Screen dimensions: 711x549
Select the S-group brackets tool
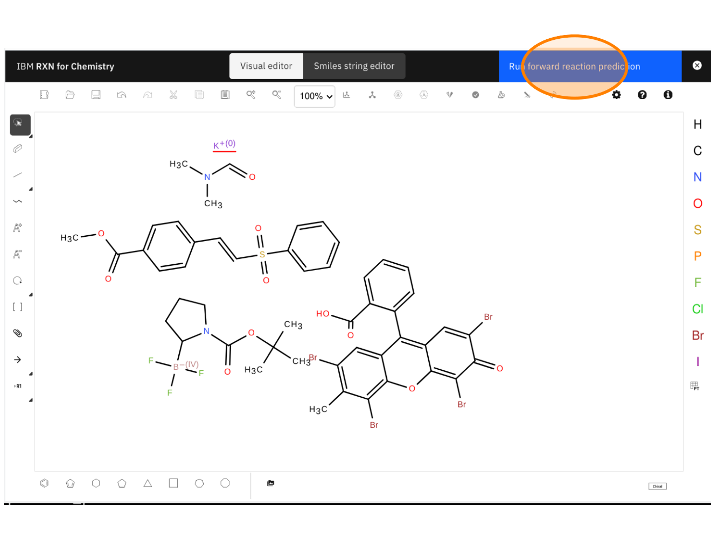[x=18, y=307]
